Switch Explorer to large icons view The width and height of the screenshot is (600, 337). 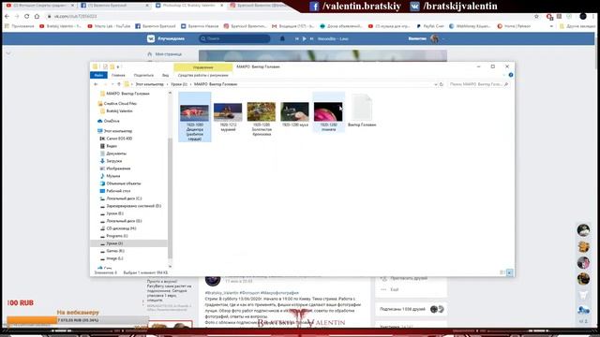[509, 272]
